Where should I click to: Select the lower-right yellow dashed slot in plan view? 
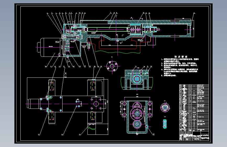coord(93,116)
